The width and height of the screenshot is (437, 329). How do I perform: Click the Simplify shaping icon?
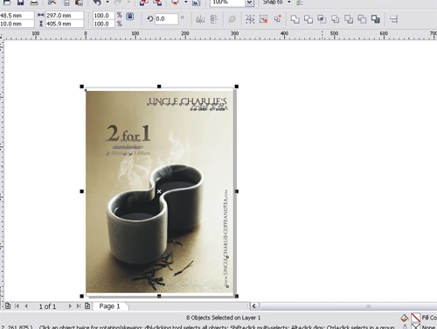point(336,19)
